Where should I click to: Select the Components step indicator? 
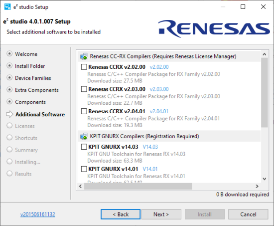(9, 102)
